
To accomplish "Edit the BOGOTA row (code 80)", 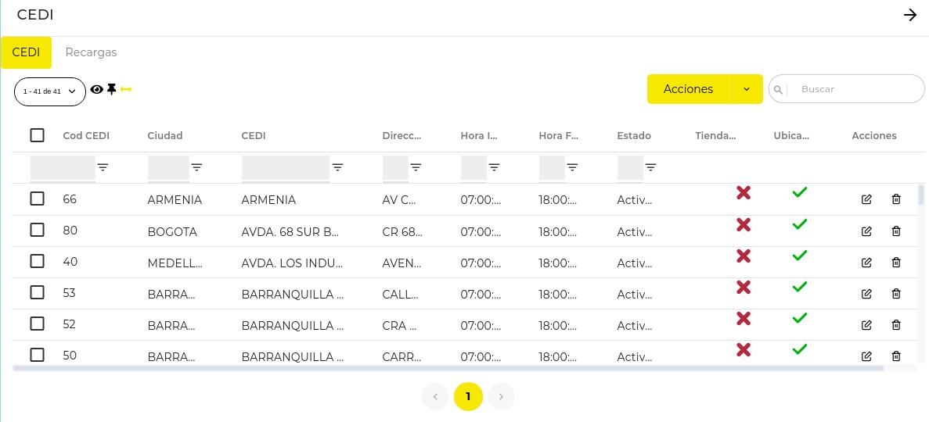I will (866, 231).
